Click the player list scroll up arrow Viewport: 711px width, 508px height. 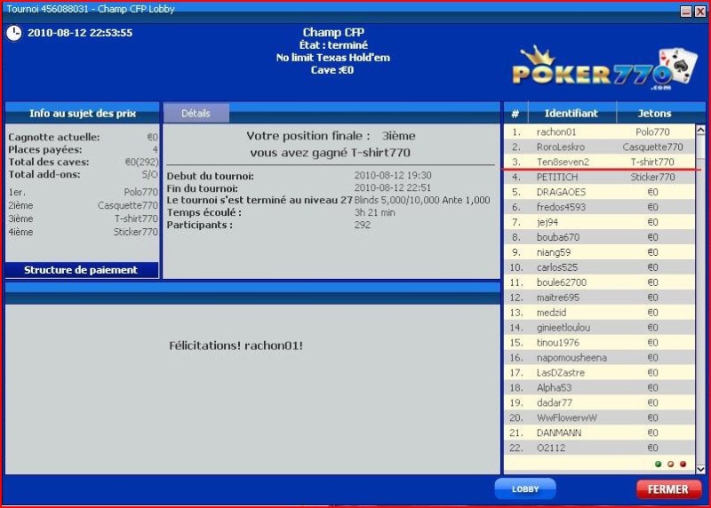(x=700, y=130)
